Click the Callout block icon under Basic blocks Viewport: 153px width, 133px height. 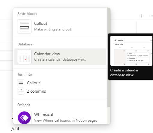click(x=24, y=27)
